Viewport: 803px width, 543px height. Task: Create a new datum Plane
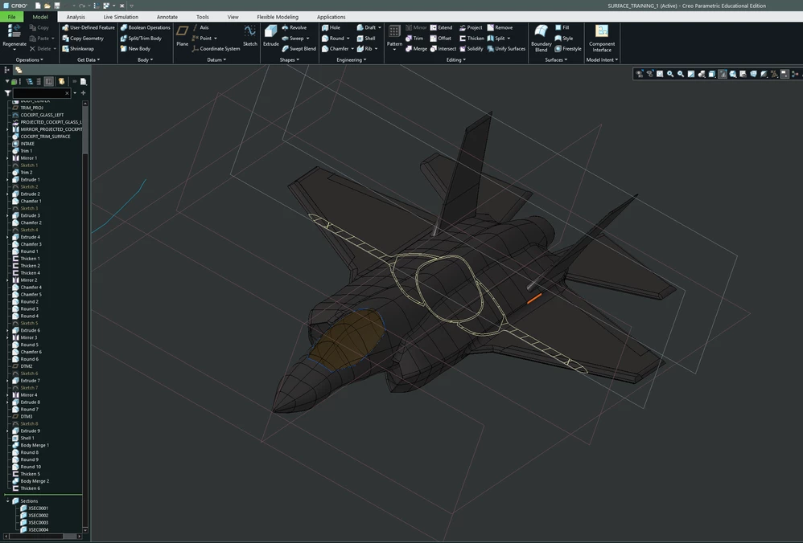tap(183, 36)
